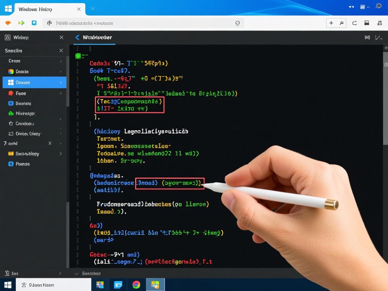Click the Windows Start button on taskbar
This screenshot has width=388, height=291.
(8, 285)
